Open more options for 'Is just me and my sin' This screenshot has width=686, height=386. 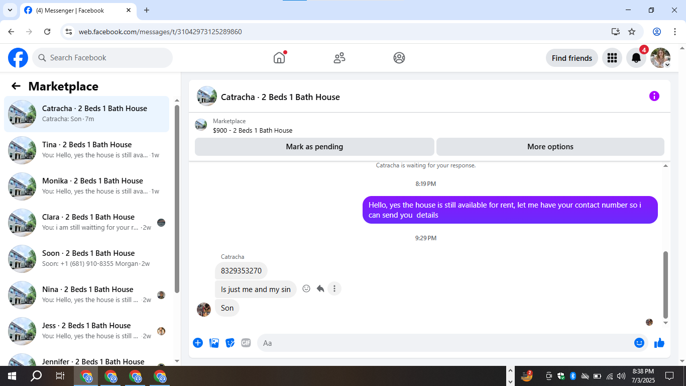[334, 288]
